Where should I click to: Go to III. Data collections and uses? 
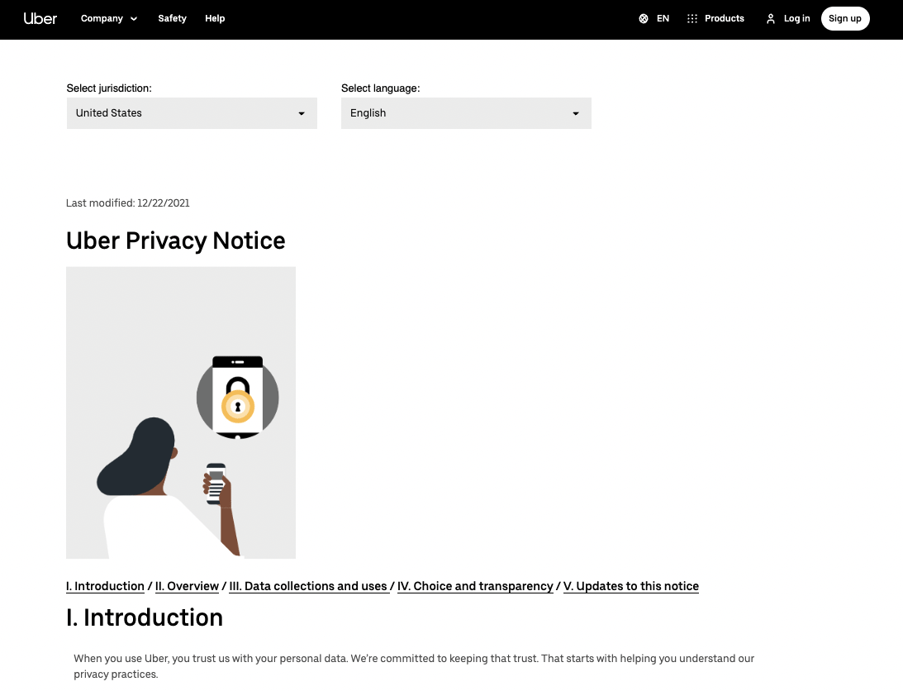click(x=308, y=586)
